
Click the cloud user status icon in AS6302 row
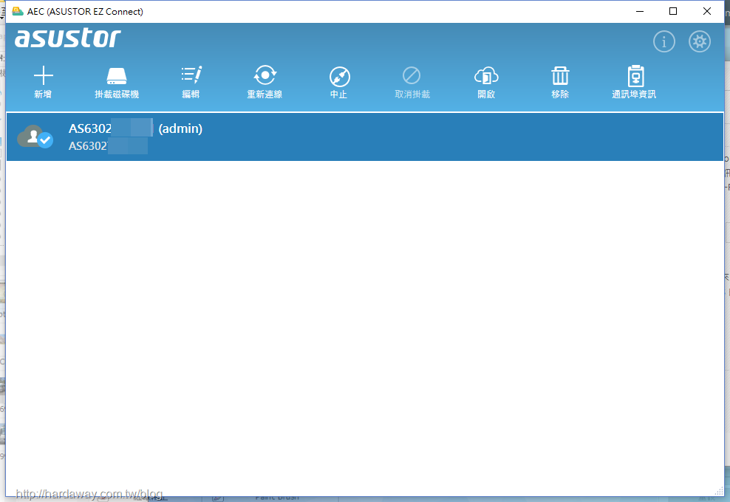coord(35,137)
